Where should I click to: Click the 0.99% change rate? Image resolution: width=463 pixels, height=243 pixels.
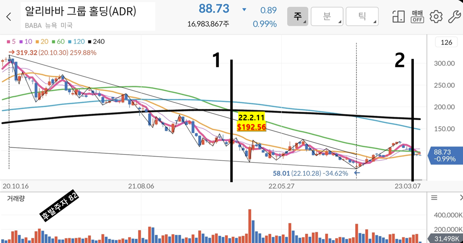pyautogui.click(x=265, y=24)
